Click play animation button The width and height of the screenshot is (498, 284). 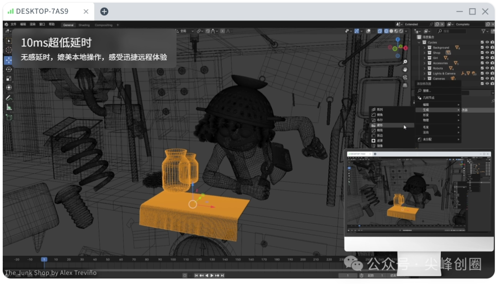click(x=212, y=275)
